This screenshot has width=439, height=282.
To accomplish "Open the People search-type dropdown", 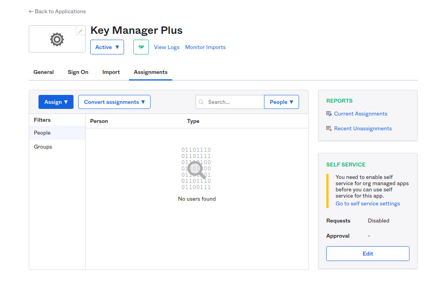I will click(282, 102).
